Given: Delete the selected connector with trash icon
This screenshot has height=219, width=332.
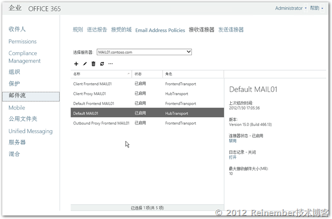Looking at the screenshot, I should pos(93,64).
